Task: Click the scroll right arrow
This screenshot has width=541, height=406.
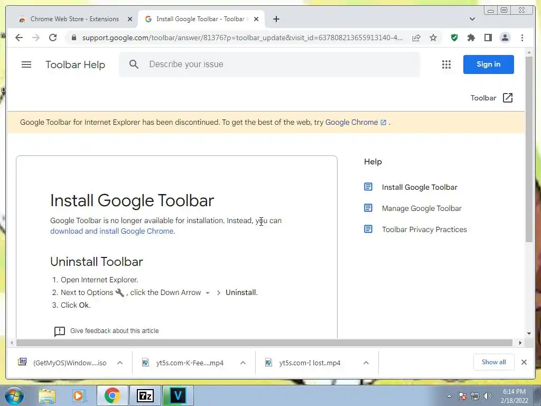Action: [520, 343]
